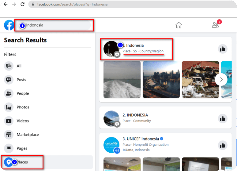Click the Photos filter label

tap(23, 107)
